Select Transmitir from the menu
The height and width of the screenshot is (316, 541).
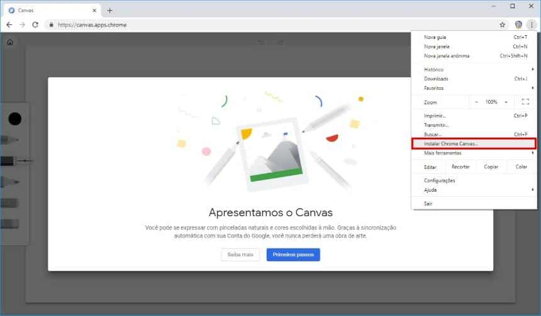[x=474, y=125]
